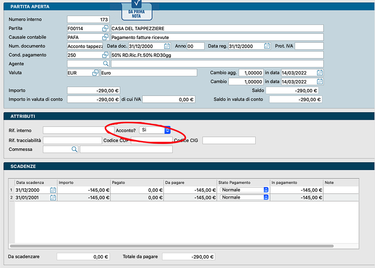
Task: Open calendar for scadenza 31/01/2001
Action: (x=53, y=198)
